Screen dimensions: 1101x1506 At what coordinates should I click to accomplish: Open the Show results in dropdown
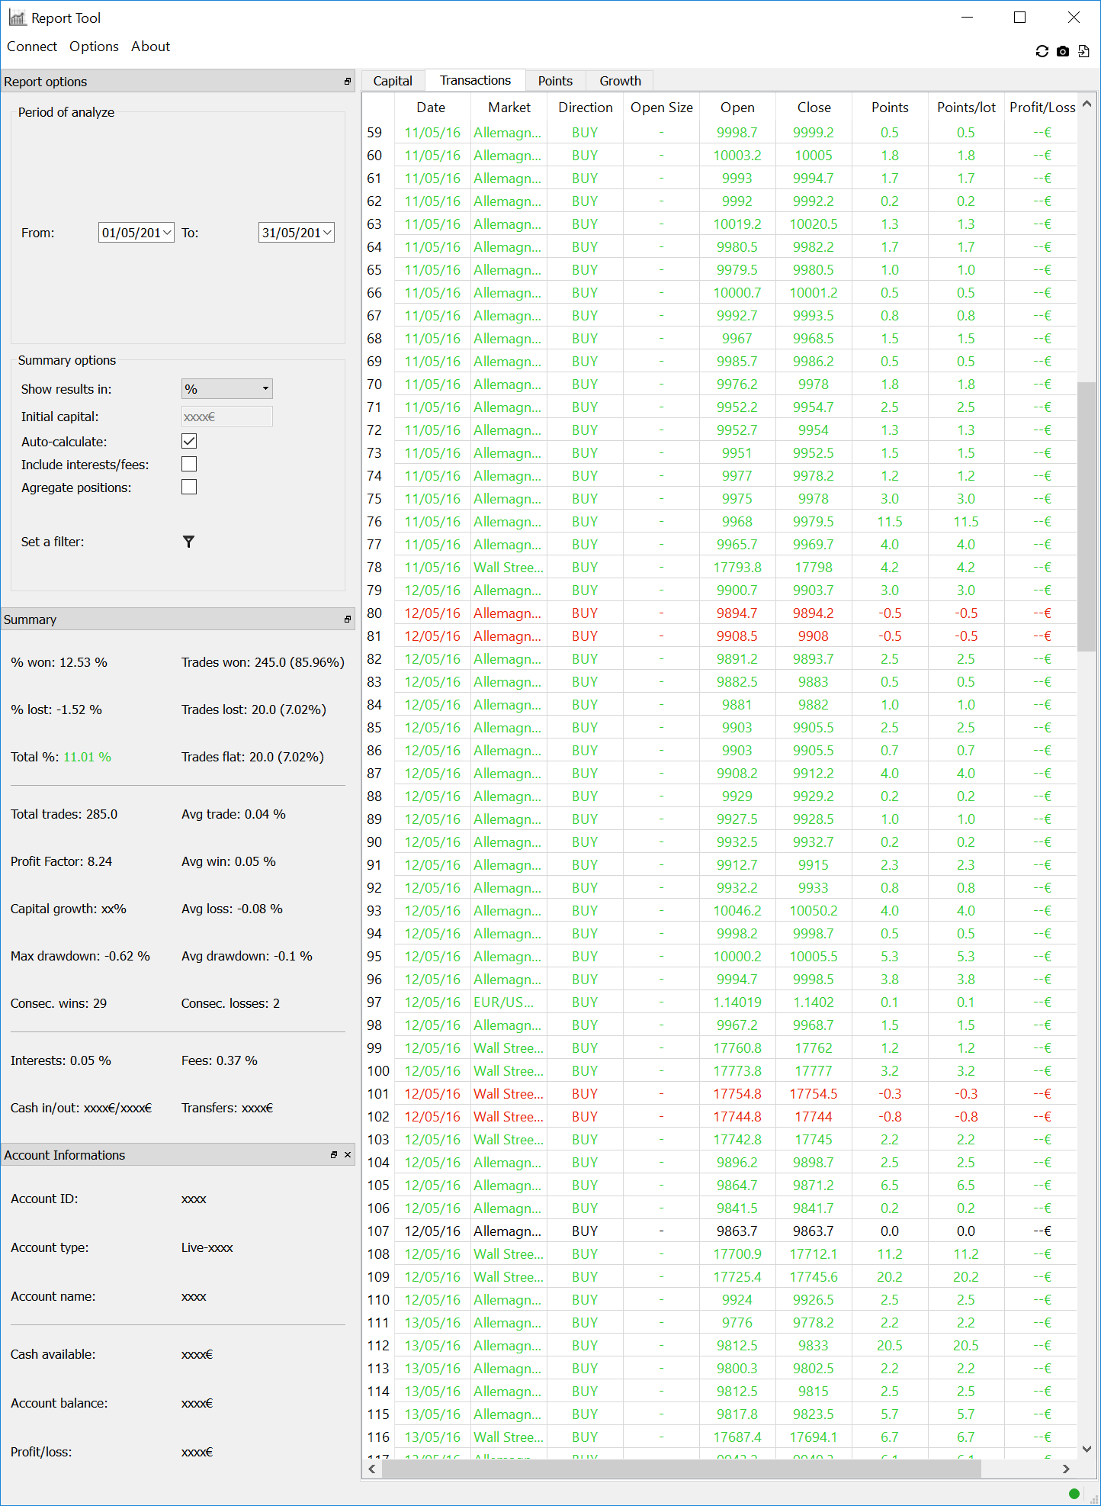coord(227,389)
